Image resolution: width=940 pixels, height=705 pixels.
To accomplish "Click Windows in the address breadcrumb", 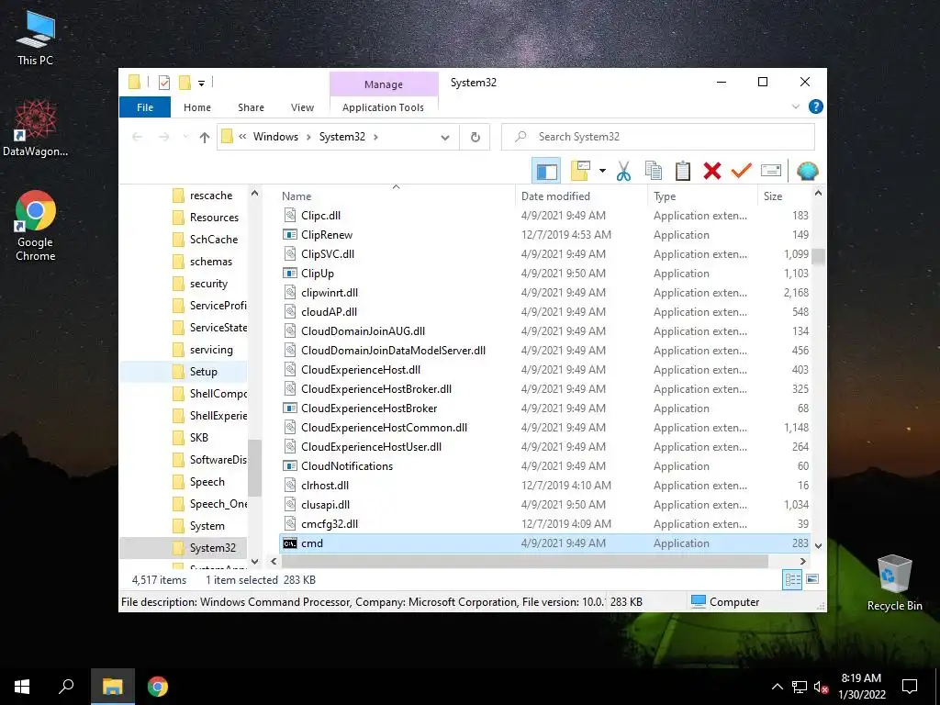I will [x=275, y=137].
